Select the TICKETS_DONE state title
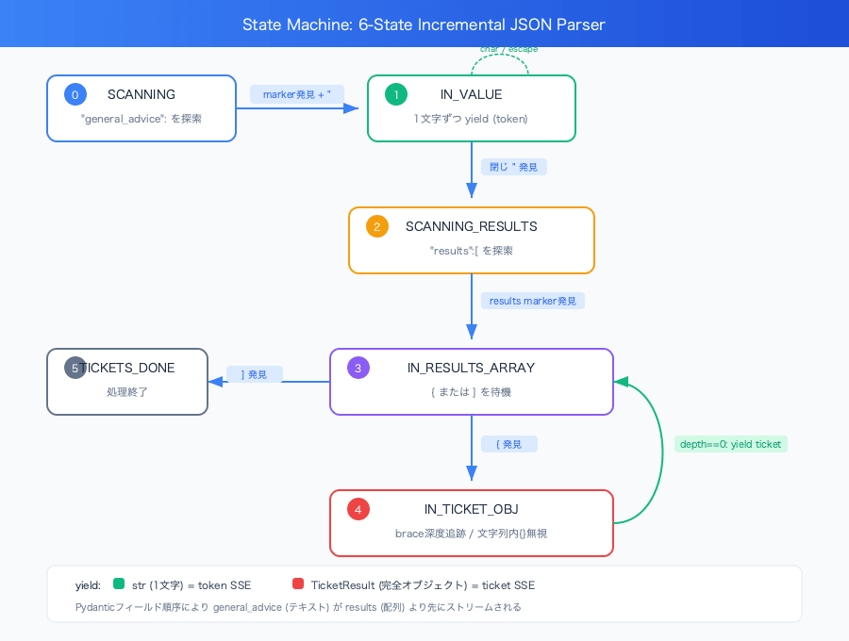 [127, 368]
